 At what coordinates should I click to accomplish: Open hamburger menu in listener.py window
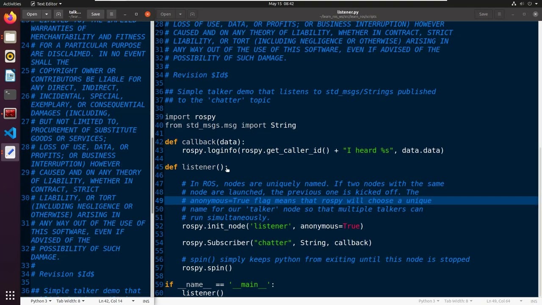pyautogui.click(x=499, y=14)
